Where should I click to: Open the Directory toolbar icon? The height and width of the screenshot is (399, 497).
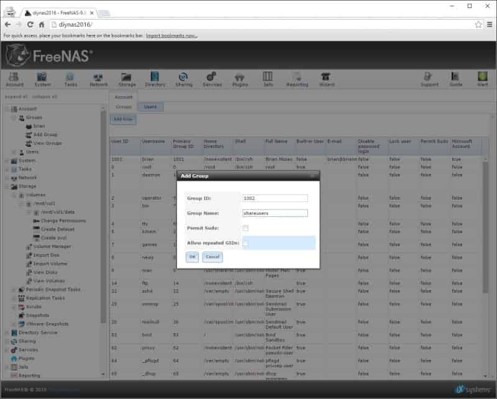tap(155, 80)
